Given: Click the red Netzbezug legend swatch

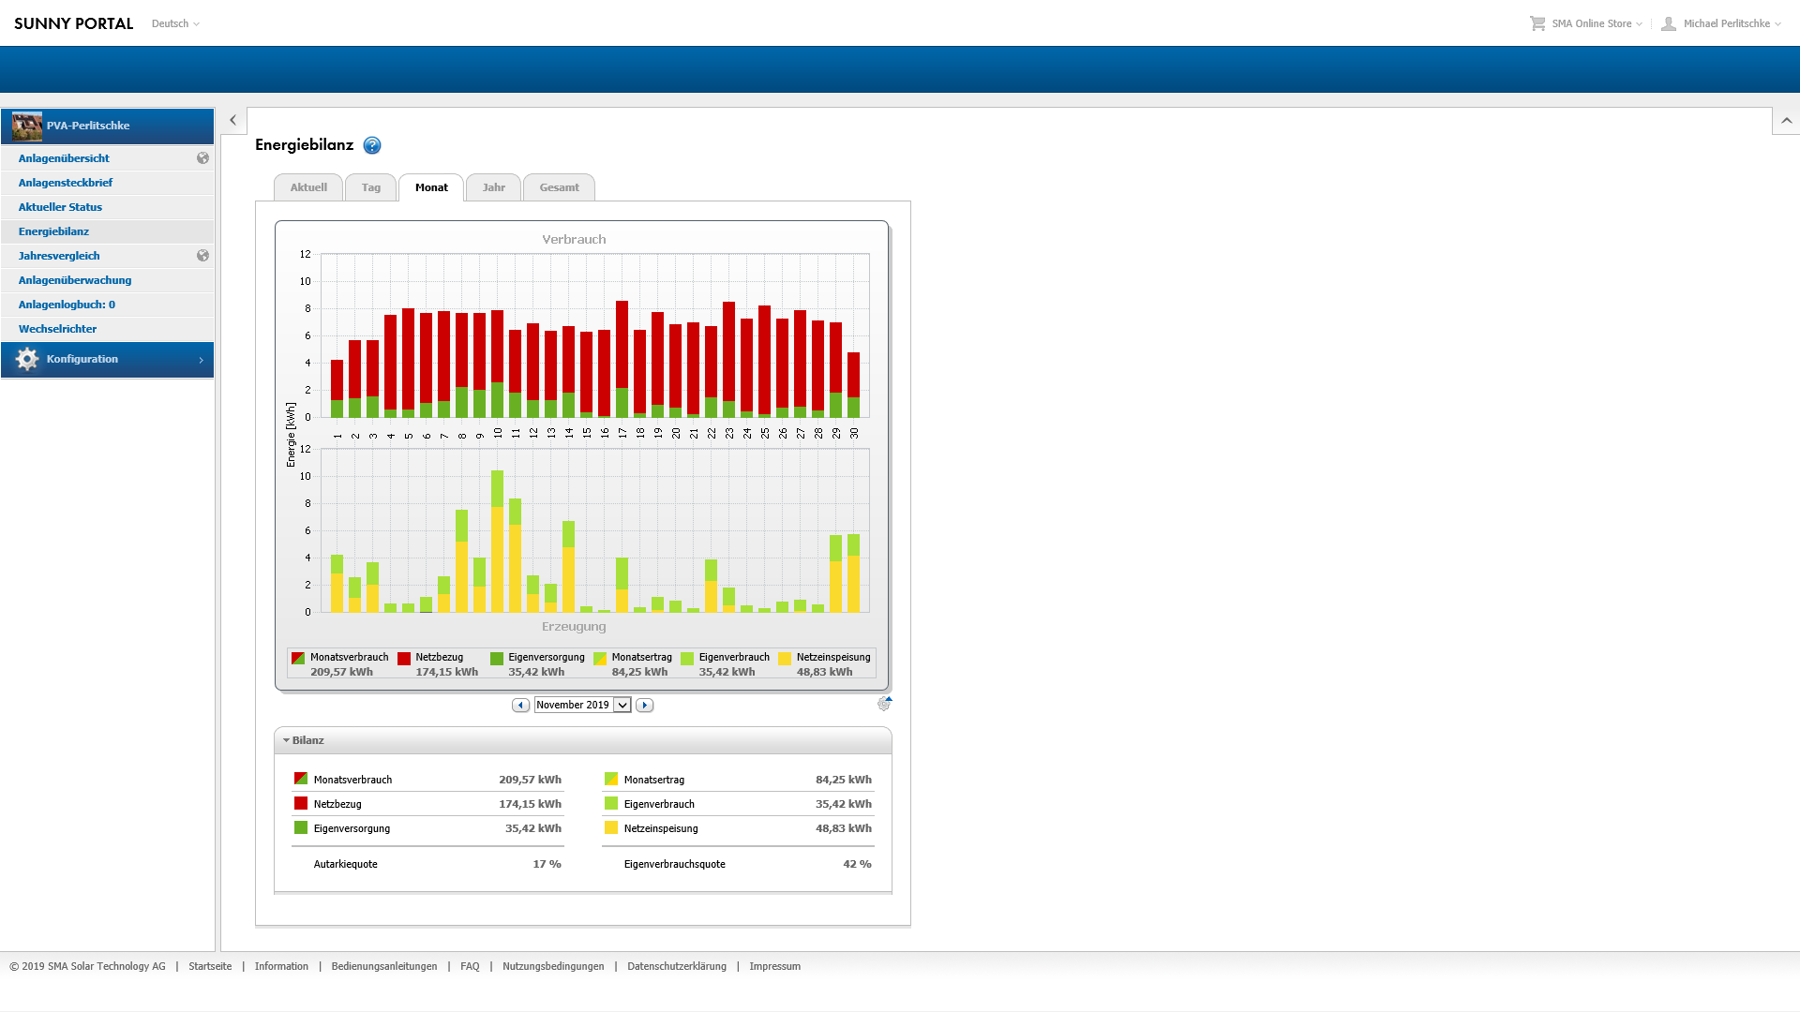Looking at the screenshot, I should tap(404, 659).
